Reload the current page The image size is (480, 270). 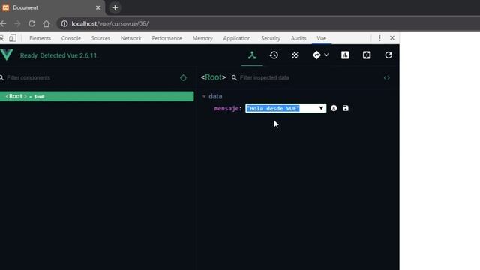(x=31, y=23)
